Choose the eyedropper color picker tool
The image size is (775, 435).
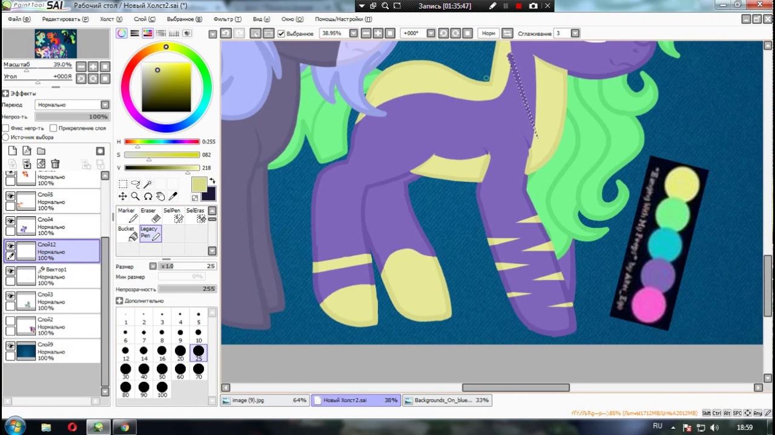[x=173, y=196]
